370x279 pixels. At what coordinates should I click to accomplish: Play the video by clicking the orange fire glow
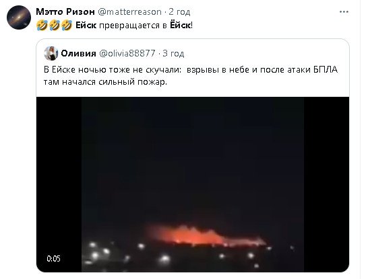pos(201,236)
